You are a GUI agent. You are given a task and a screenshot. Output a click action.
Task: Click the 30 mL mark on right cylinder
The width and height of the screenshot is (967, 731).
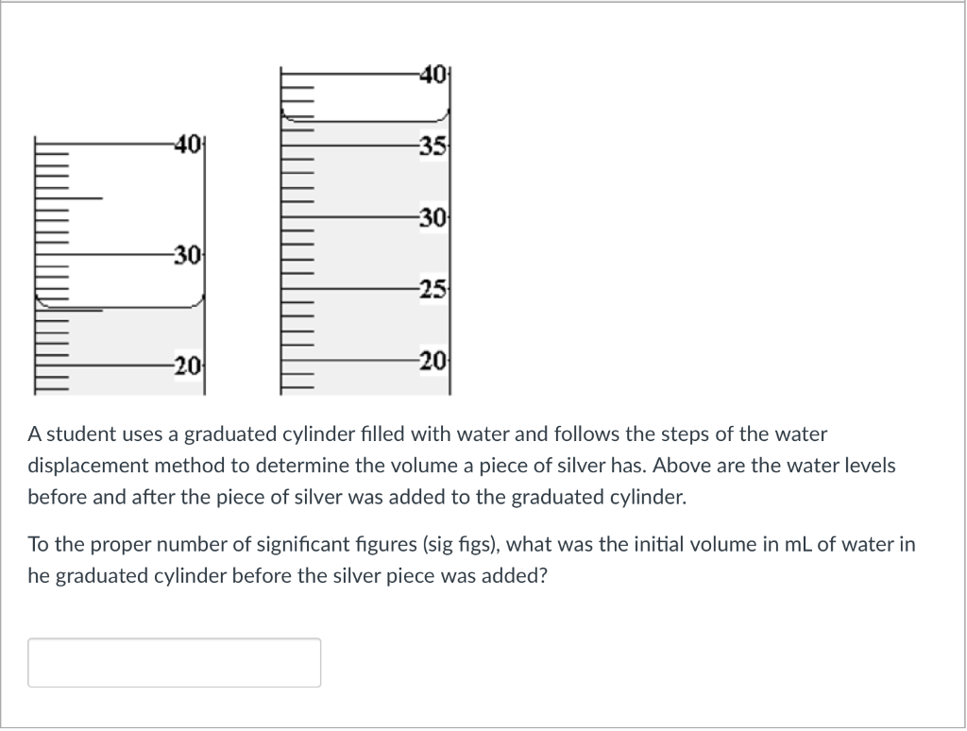click(x=433, y=217)
